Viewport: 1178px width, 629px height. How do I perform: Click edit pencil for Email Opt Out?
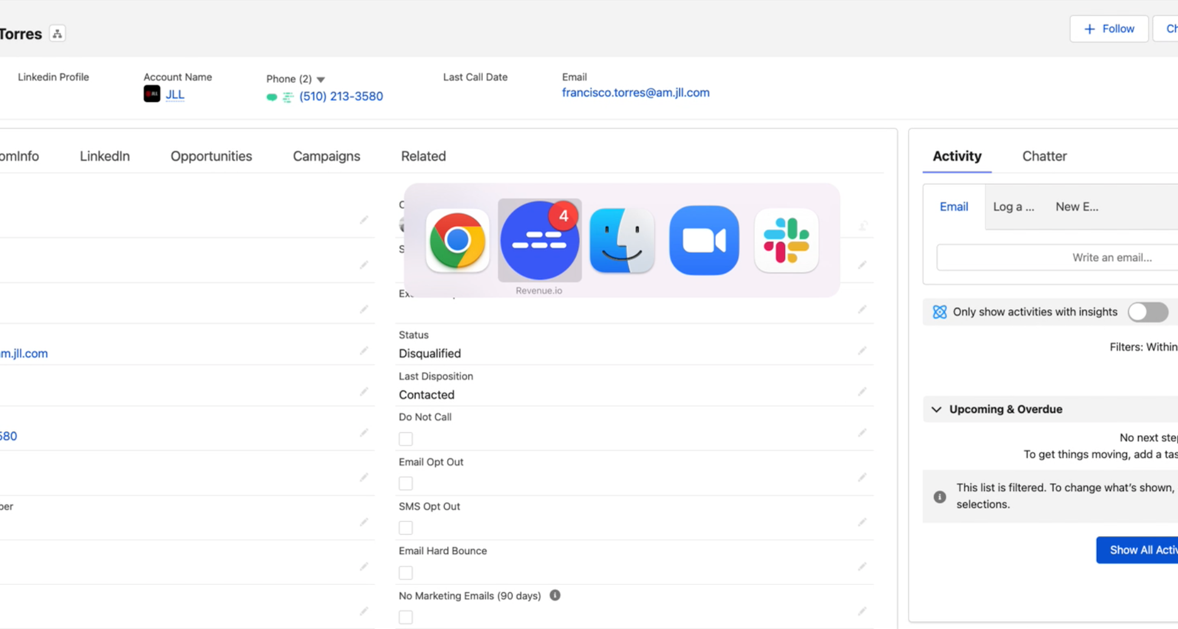pos(862,478)
